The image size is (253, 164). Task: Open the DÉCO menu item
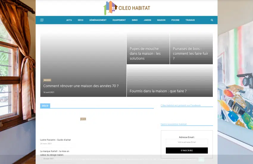pyautogui.click(x=81, y=20)
